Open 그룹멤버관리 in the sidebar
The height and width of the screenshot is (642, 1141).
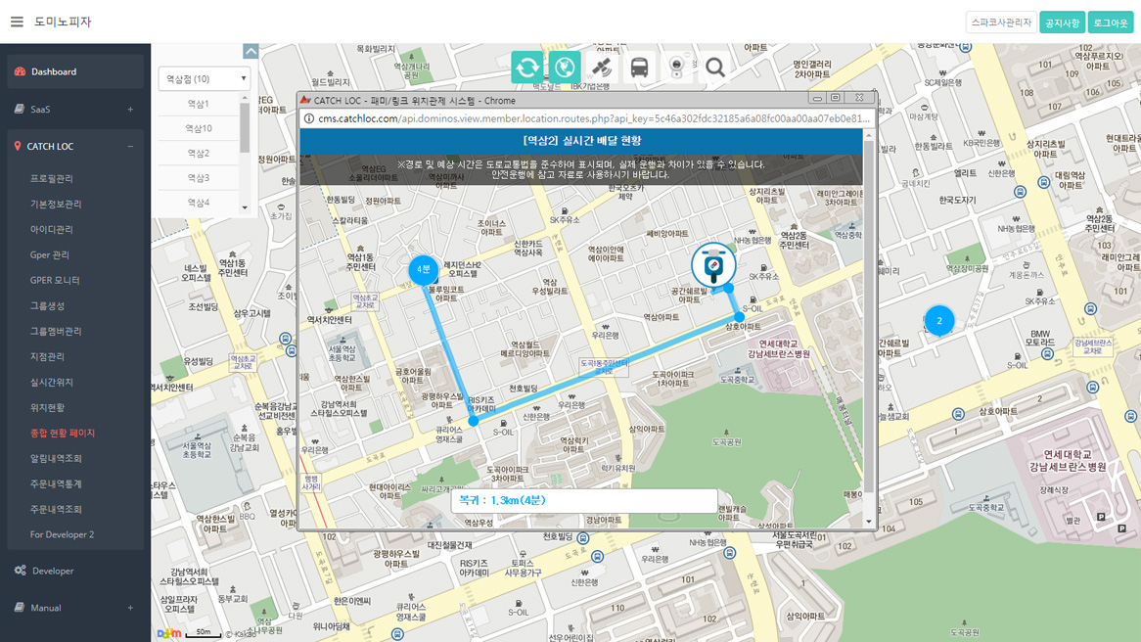(56, 331)
